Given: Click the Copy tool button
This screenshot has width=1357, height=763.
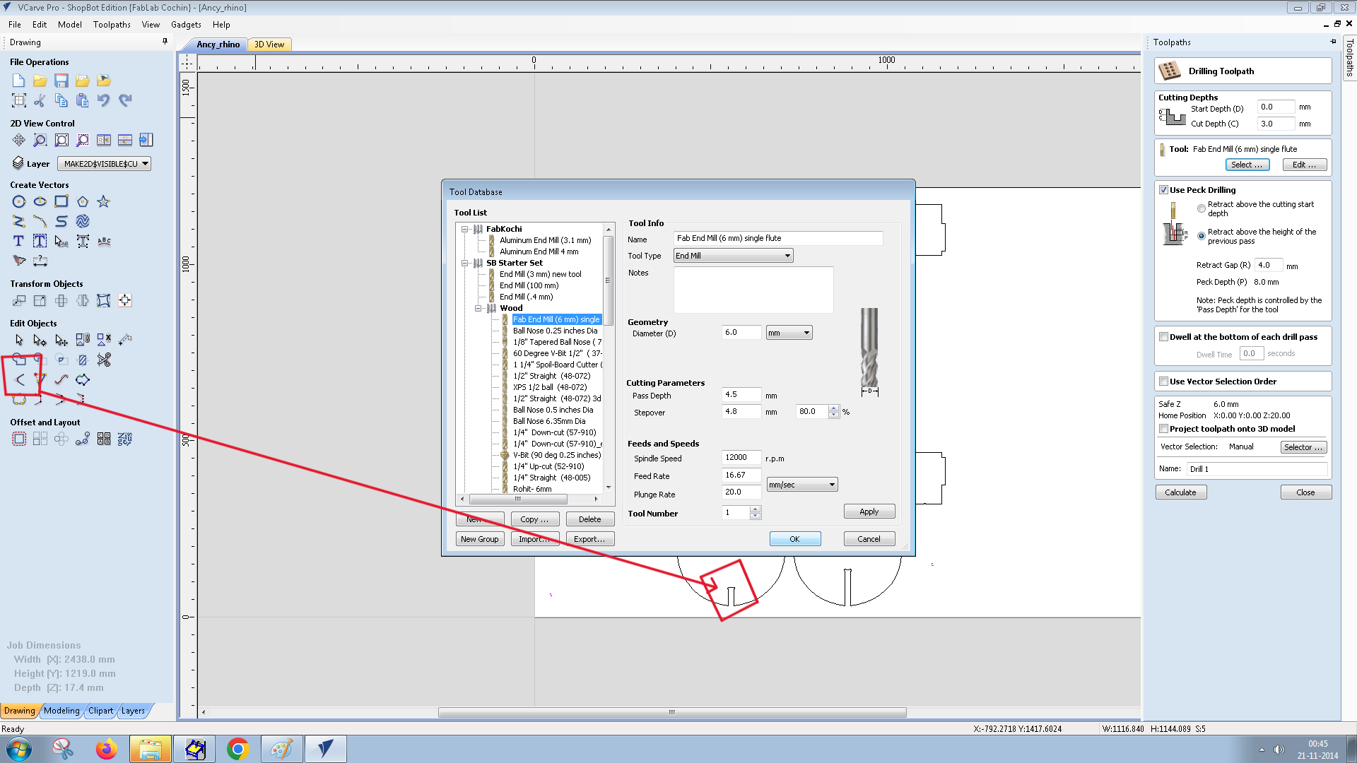Looking at the screenshot, I should click(x=535, y=519).
